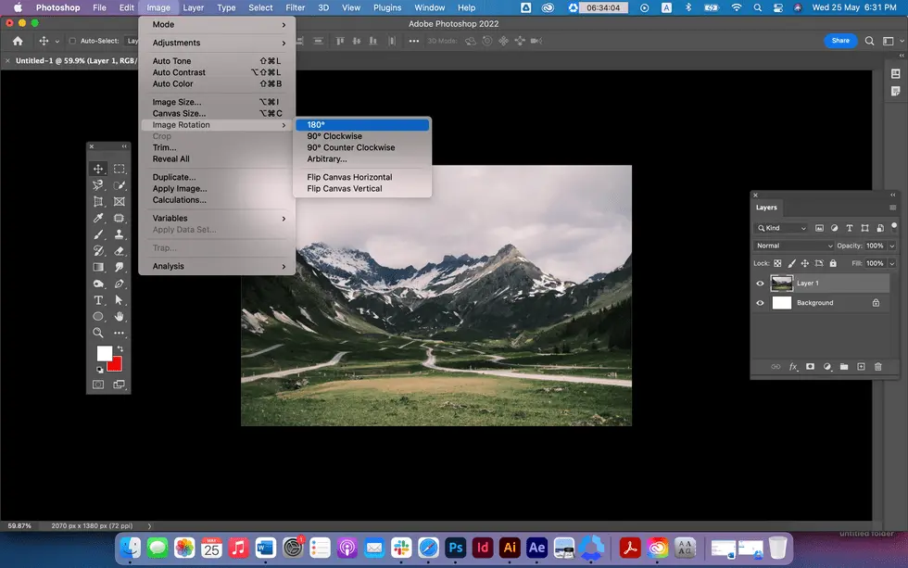Viewport: 908px width, 568px height.
Task: Open the blending mode dropdown showing Normal
Action: 791,246
